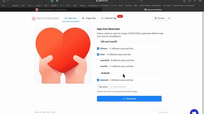Expand the FL bookmarks folder
204x114 pixels.
62,6
